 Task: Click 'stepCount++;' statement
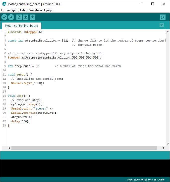(21, 117)
